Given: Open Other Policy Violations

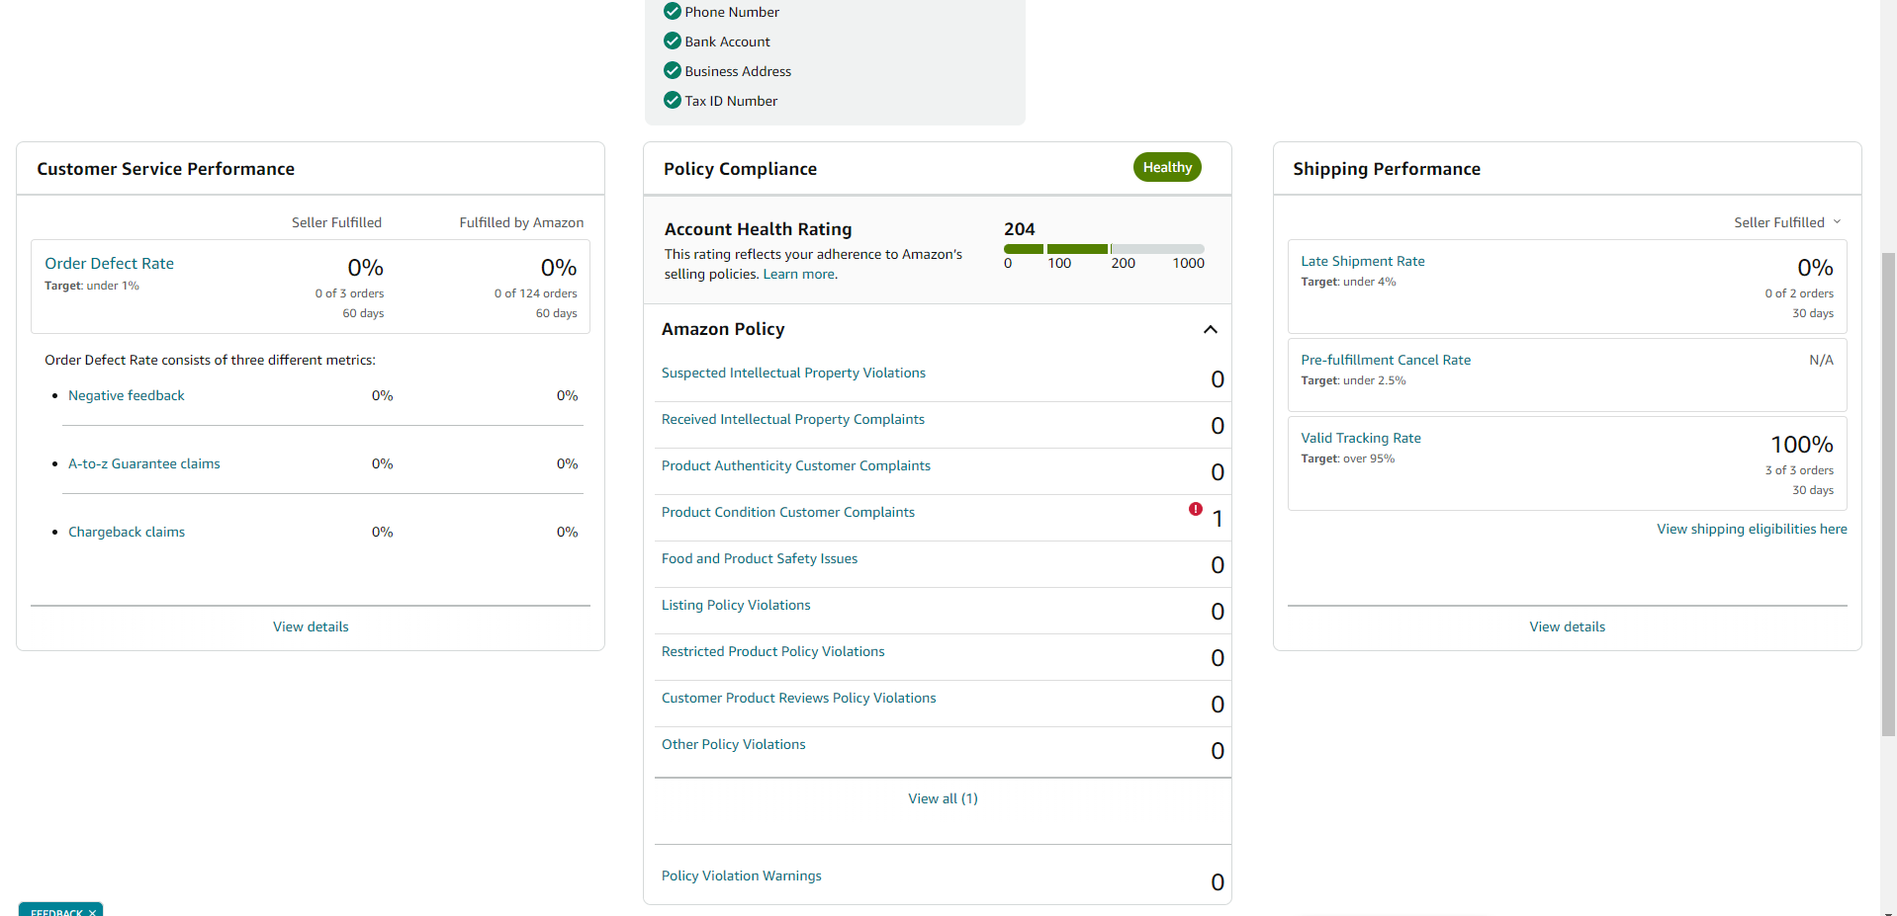Looking at the screenshot, I should point(734,744).
